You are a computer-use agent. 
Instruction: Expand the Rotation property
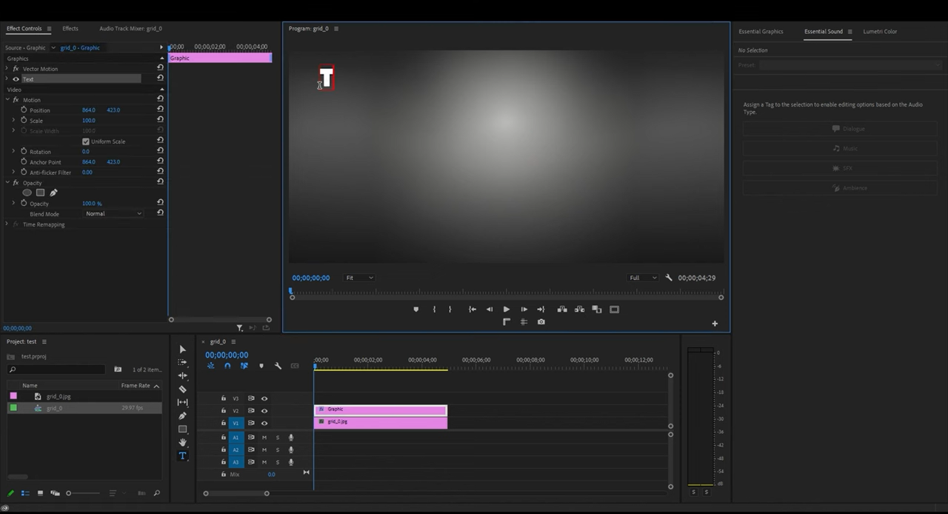(13, 151)
